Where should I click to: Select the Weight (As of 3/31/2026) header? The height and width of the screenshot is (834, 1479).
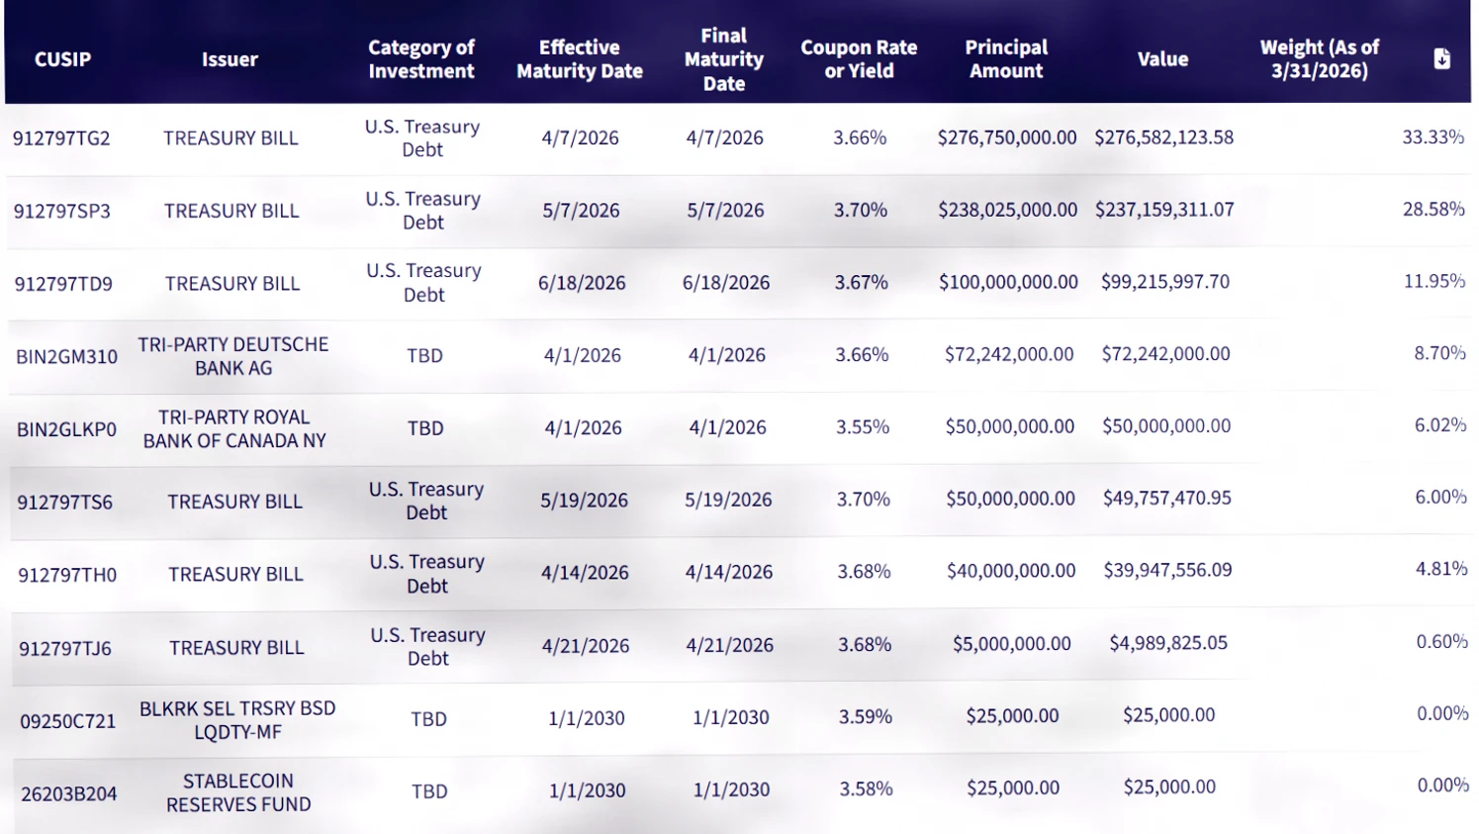coord(1320,59)
